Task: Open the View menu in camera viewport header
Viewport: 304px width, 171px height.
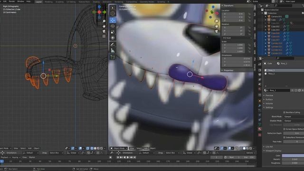Action: tap(132, 148)
